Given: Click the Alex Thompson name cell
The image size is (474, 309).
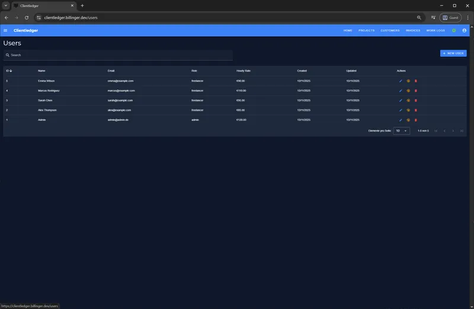Looking at the screenshot, I should pos(47,110).
